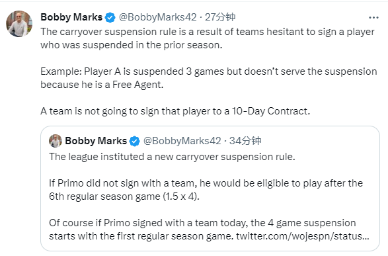Open the quoted tweet about Primo signing
Image resolution: width=388 pixels, height=256 pixels.
click(210, 189)
